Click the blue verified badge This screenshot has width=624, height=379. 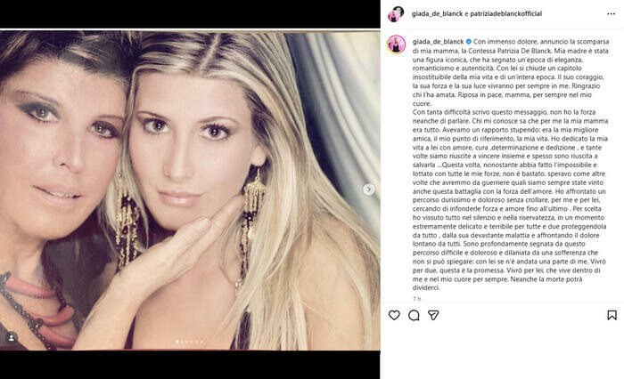468,41
